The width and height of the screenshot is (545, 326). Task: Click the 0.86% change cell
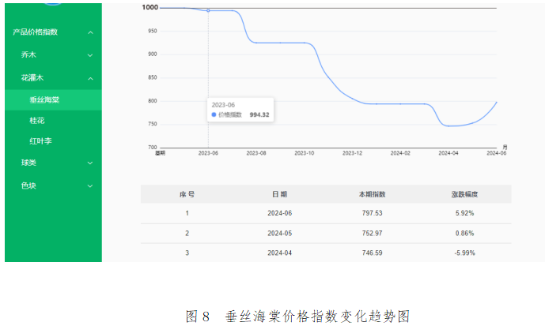[x=464, y=234]
